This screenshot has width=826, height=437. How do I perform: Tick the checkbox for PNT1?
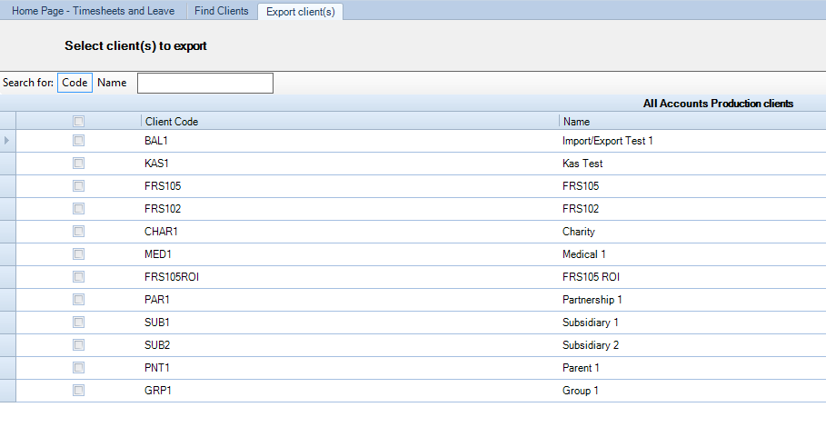(x=78, y=367)
